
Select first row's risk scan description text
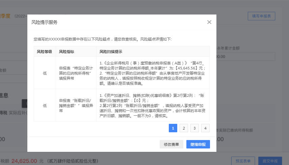[153, 73]
